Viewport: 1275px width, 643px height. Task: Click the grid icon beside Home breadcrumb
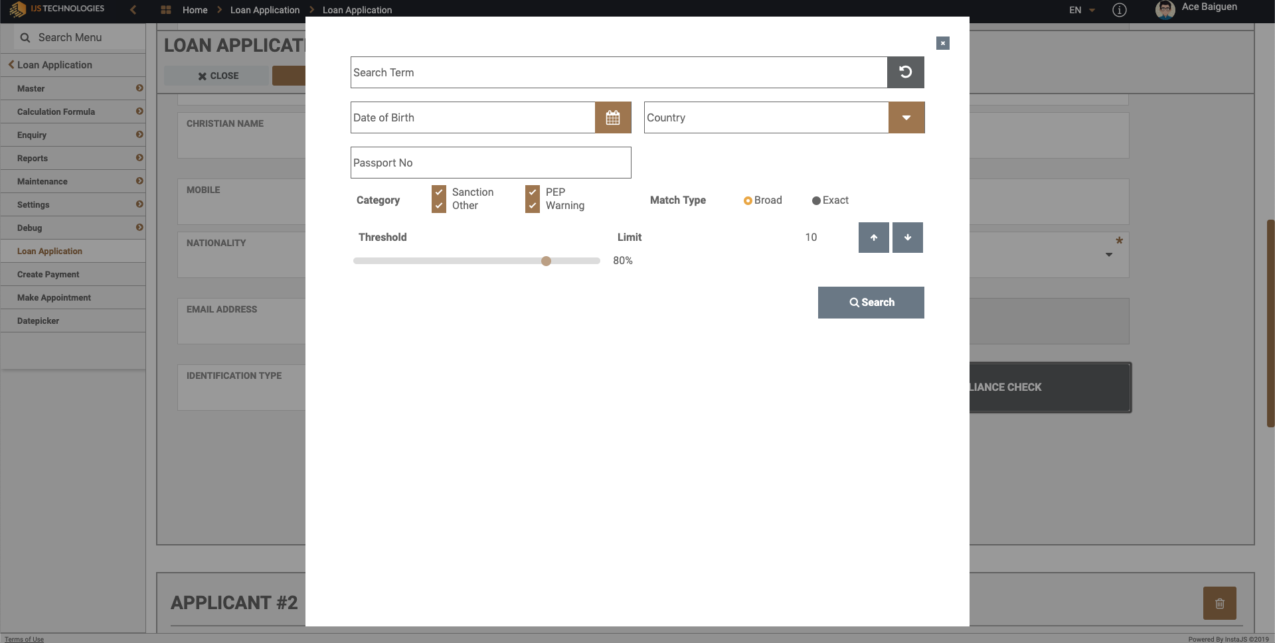click(166, 10)
